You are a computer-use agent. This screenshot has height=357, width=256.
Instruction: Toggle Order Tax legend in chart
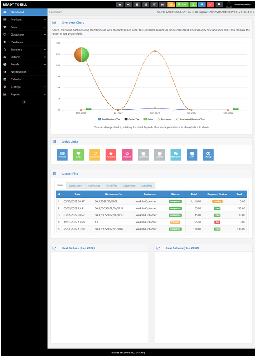tap(132, 120)
